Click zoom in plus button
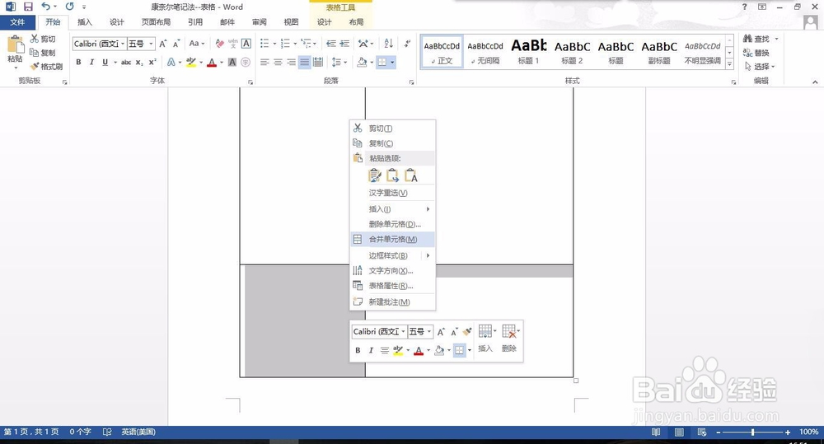824x444 pixels. click(787, 432)
